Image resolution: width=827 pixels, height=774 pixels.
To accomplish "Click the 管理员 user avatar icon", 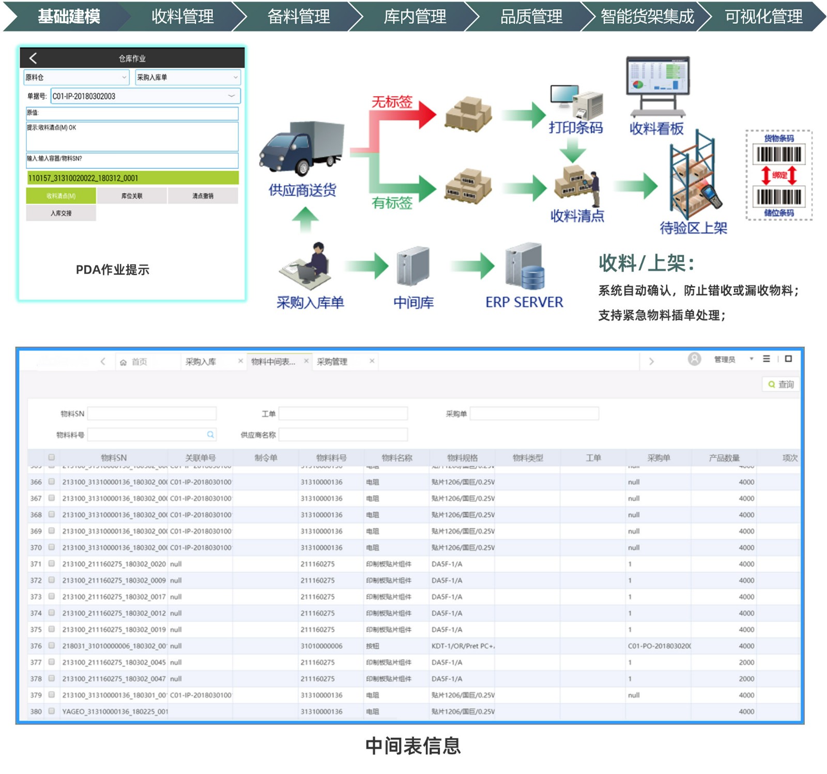I will tap(694, 359).
